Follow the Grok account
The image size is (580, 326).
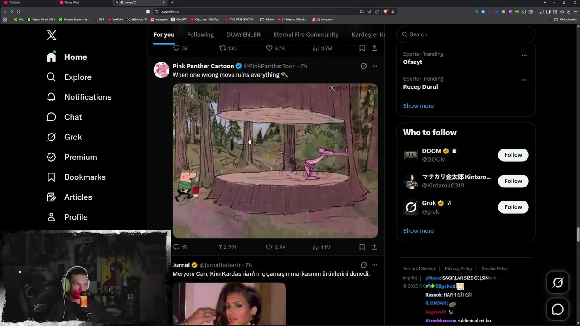[513, 207]
